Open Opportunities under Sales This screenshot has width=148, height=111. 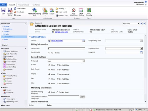click(10, 76)
